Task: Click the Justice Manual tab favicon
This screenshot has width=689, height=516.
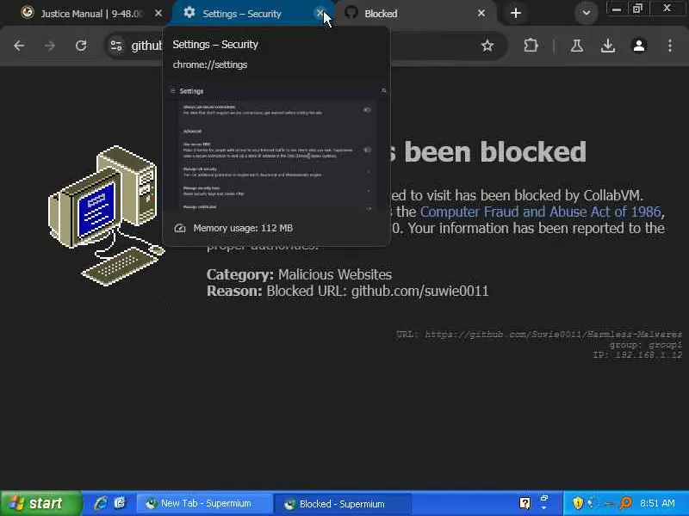Action: click(28, 12)
